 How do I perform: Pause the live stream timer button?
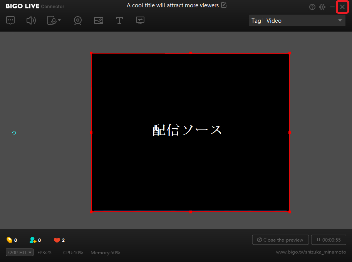coord(329,240)
